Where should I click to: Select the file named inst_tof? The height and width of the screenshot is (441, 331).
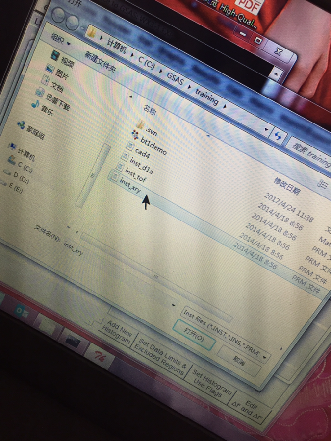(x=135, y=175)
